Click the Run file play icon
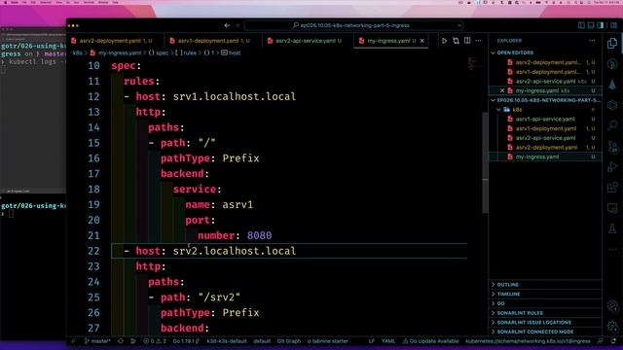The width and height of the screenshot is (623, 350). click(x=444, y=41)
